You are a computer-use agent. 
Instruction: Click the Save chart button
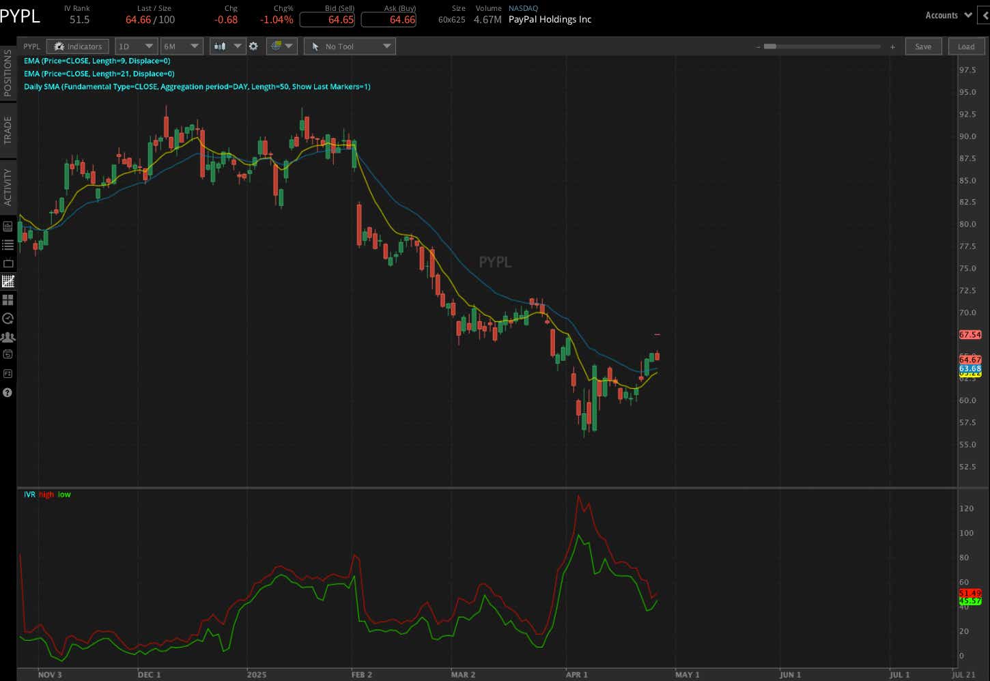[923, 46]
